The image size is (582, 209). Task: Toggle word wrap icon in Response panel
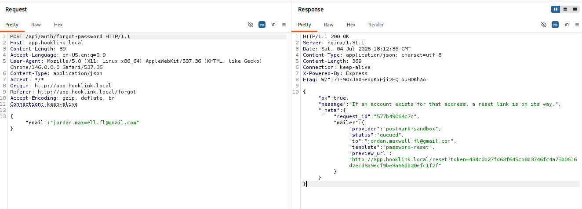pyautogui.click(x=555, y=25)
